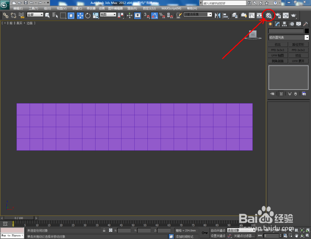
Task: Save the file with the floppy disk icon
Action: tap(26, 3)
